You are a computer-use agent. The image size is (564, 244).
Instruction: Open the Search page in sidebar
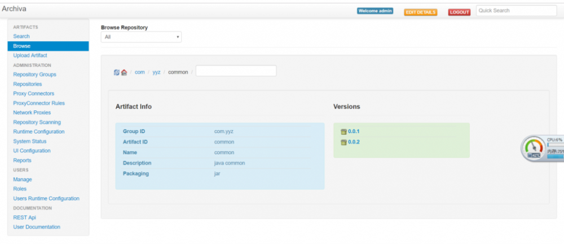pyautogui.click(x=21, y=36)
